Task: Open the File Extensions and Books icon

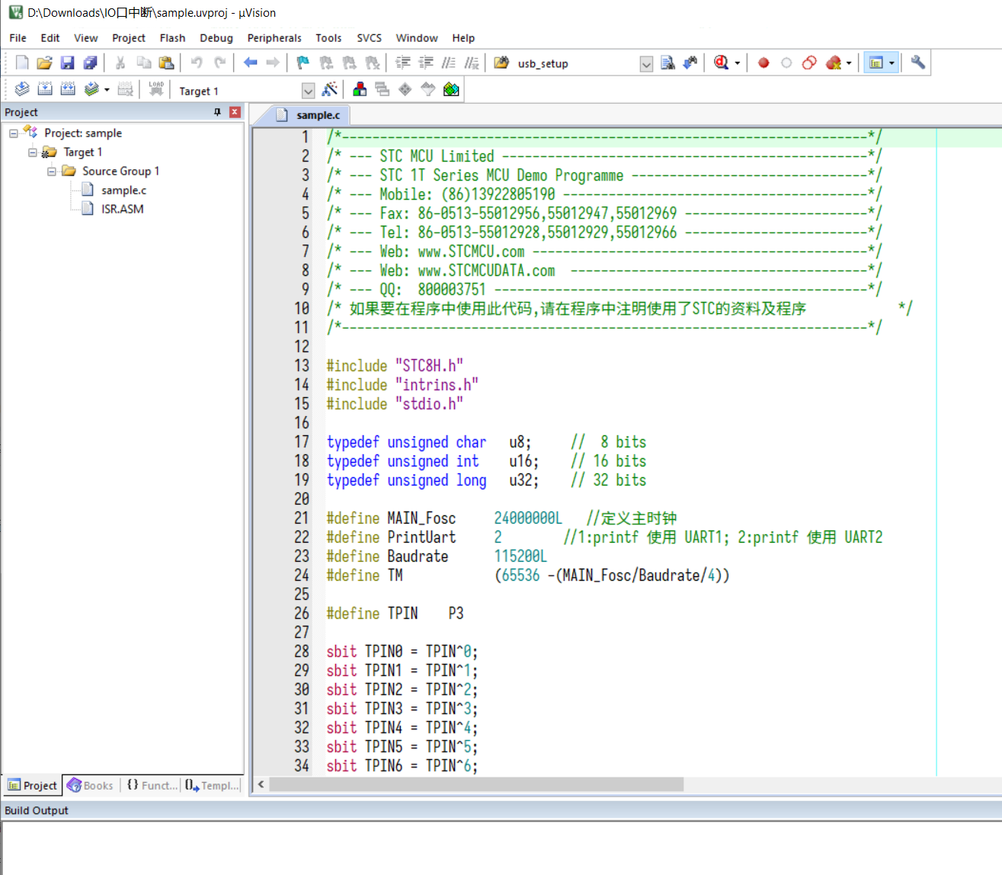Action: pyautogui.click(x=360, y=90)
